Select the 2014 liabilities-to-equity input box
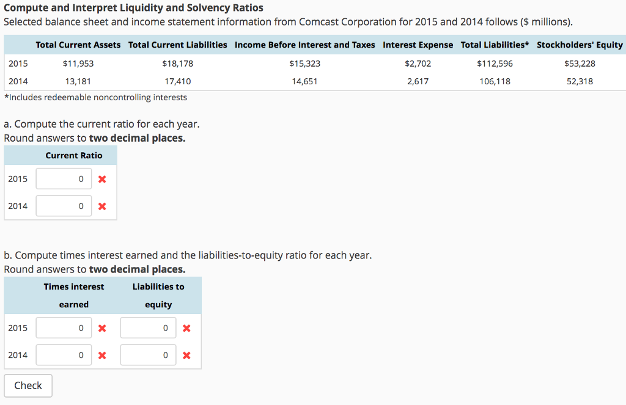 click(x=148, y=355)
